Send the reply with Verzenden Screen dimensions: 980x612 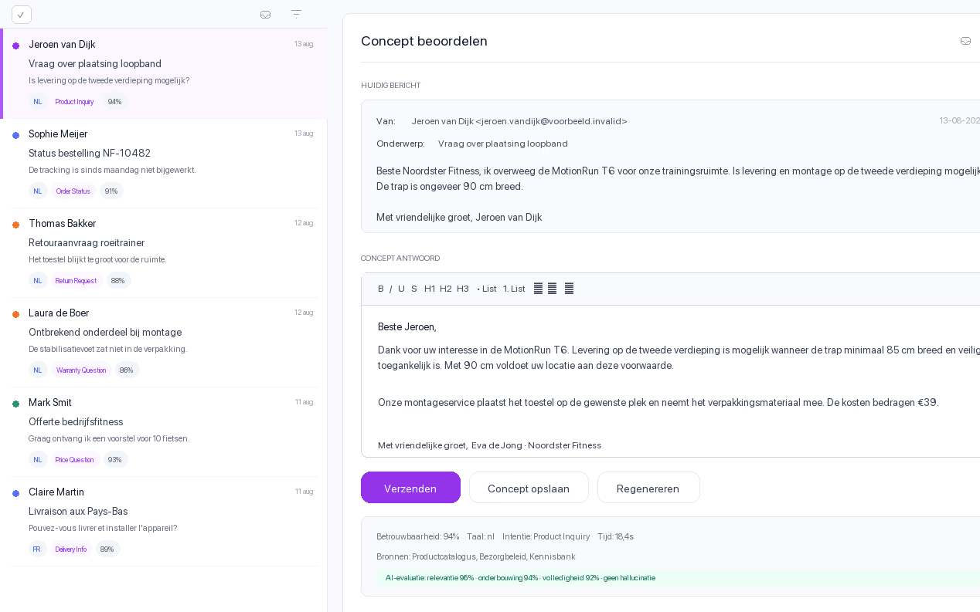[x=410, y=488]
